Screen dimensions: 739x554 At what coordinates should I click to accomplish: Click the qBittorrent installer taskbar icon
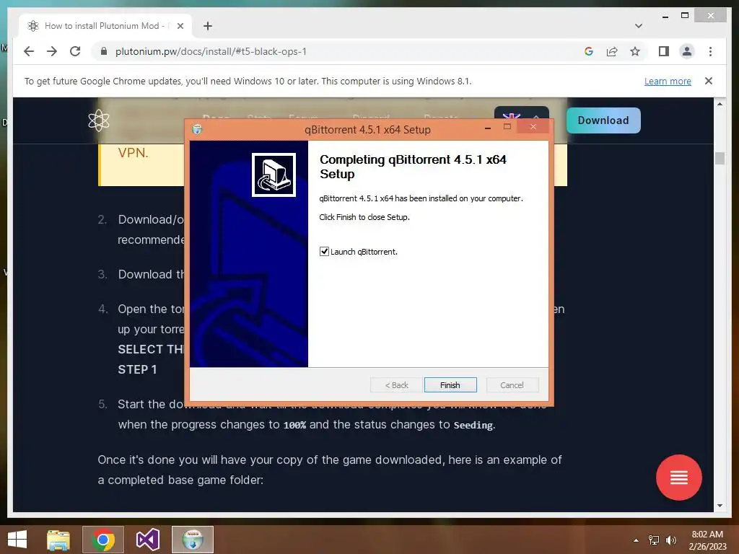[x=193, y=540]
